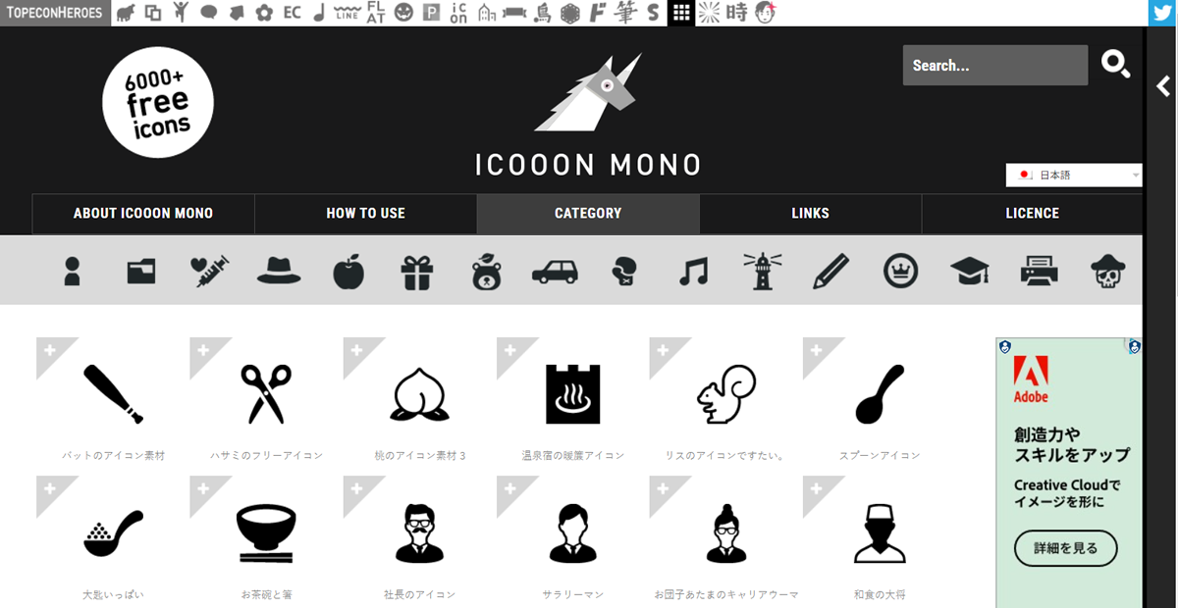Open the syringe and heart category
1178x608 pixels.
pyautogui.click(x=210, y=272)
